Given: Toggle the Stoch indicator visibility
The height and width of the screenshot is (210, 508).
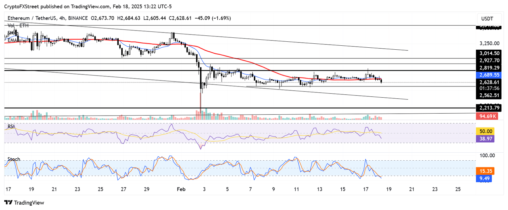Looking at the screenshot, I should tap(13, 159).
